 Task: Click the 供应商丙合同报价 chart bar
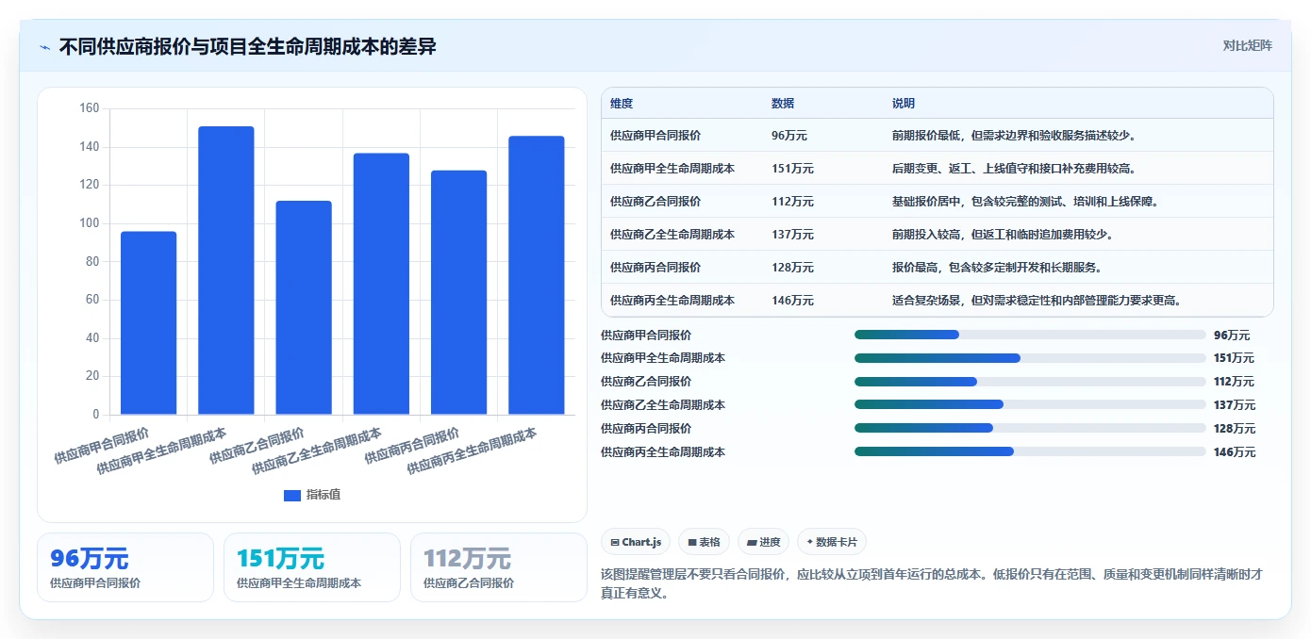pyautogui.click(x=459, y=292)
